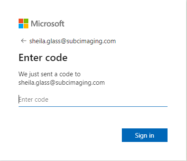
Task: Click the empty space above Sign in button
Action: (x=145, y=118)
